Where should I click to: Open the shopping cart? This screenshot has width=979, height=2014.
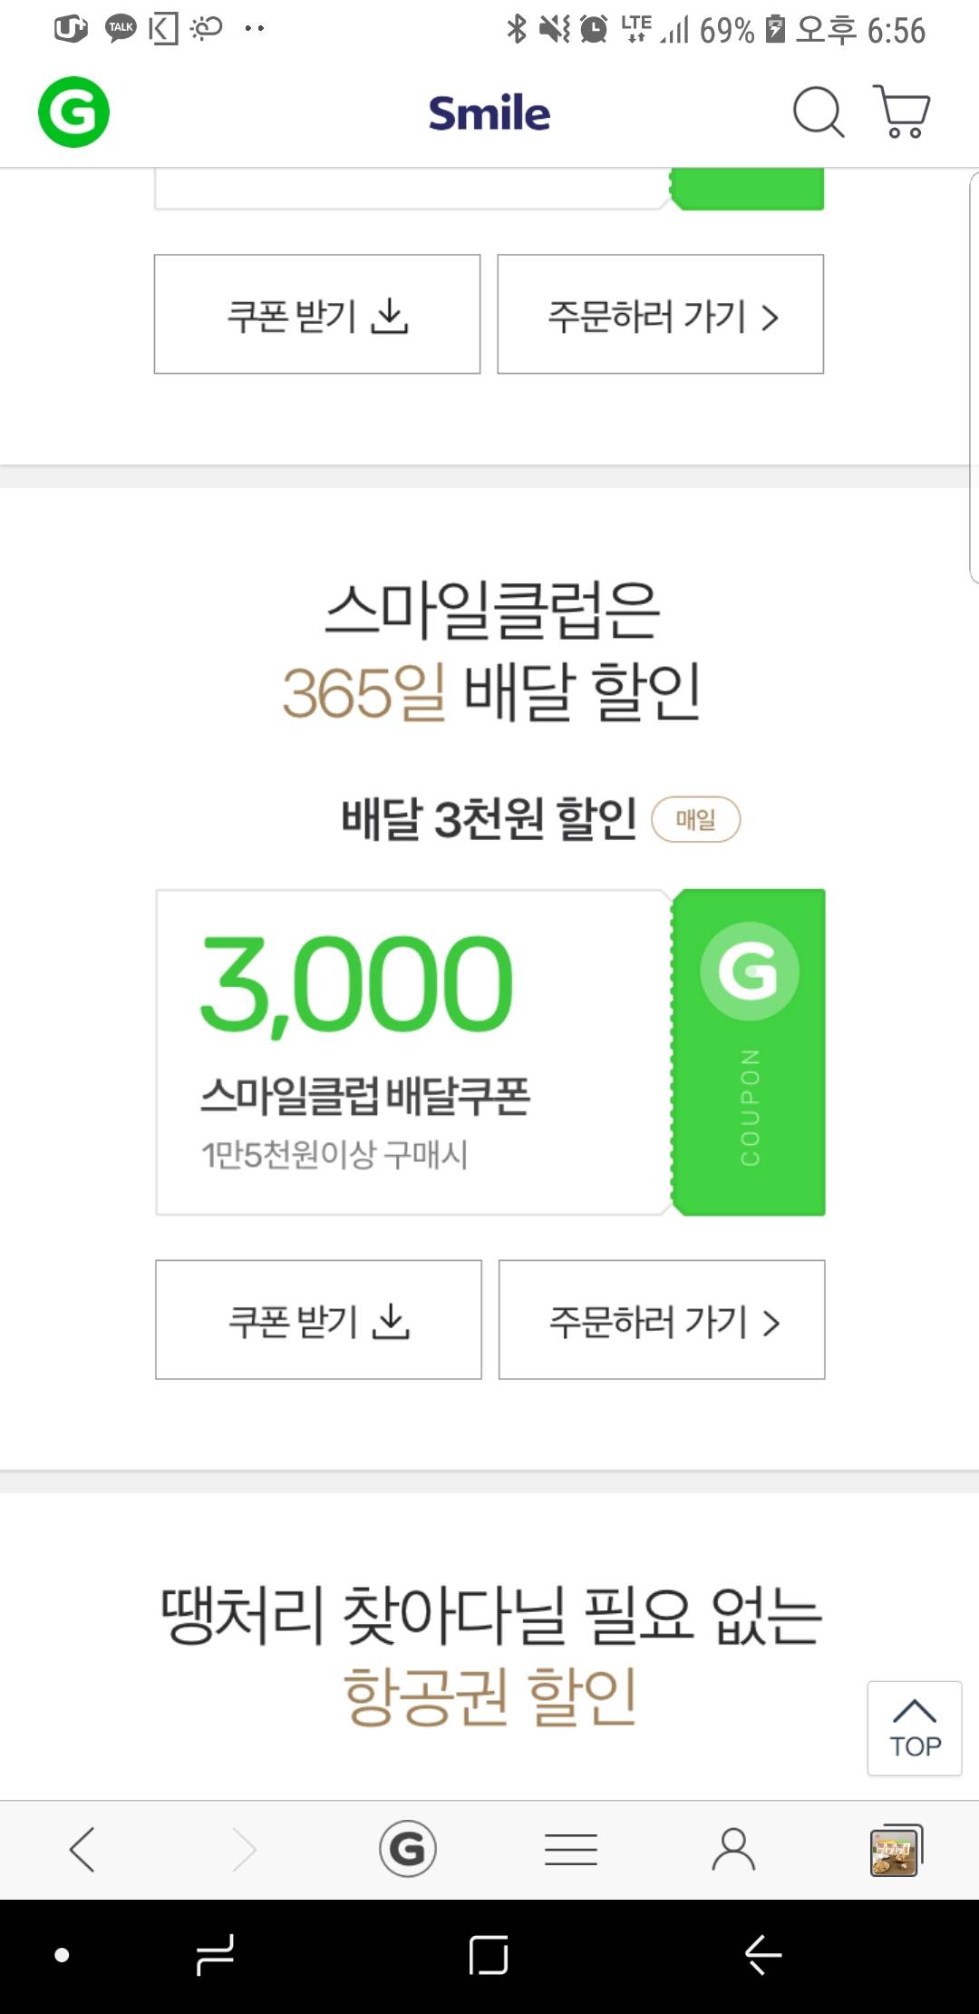point(901,112)
